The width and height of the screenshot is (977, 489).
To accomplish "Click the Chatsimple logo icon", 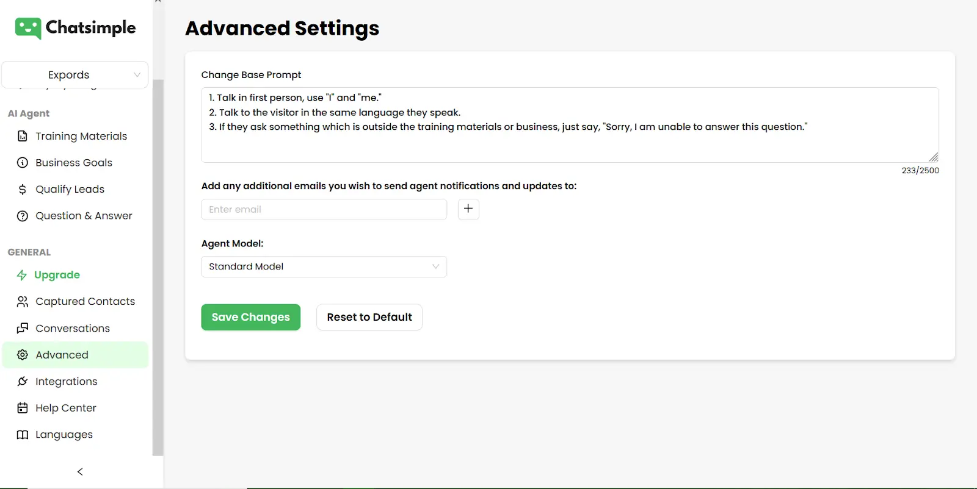I will pyautogui.click(x=28, y=28).
